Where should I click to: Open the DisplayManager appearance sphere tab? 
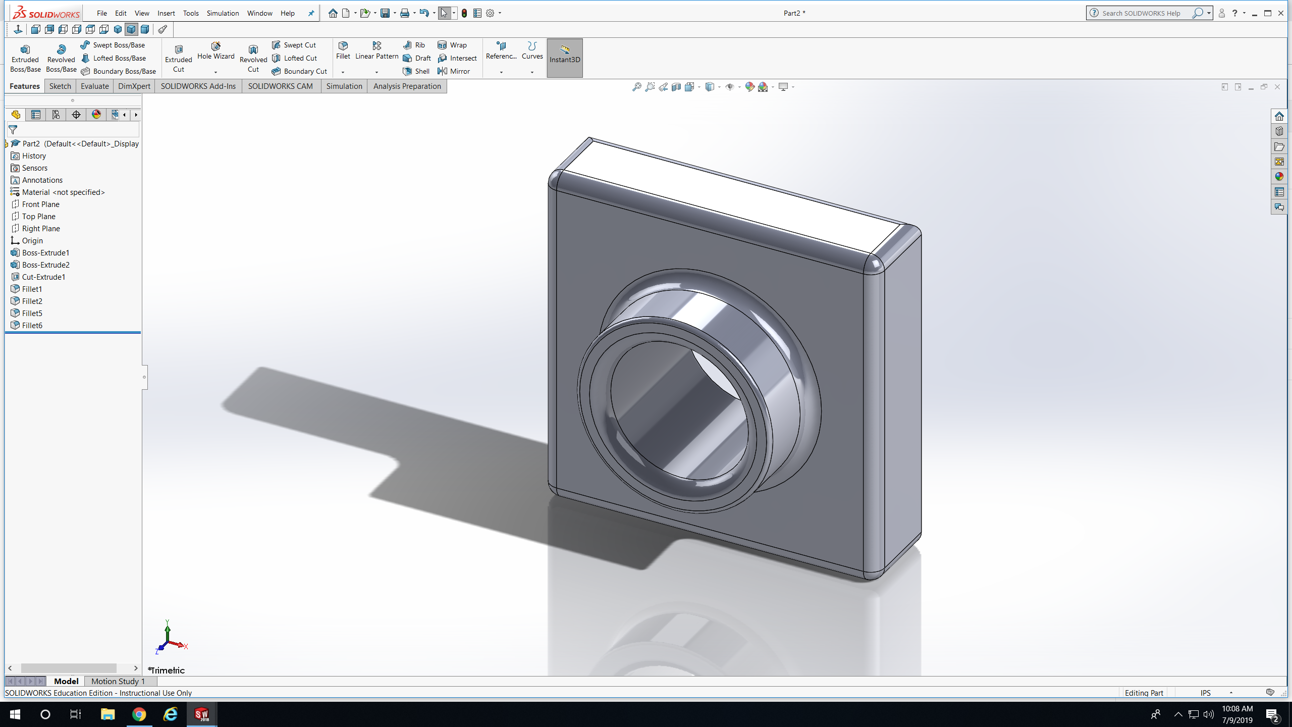96,115
